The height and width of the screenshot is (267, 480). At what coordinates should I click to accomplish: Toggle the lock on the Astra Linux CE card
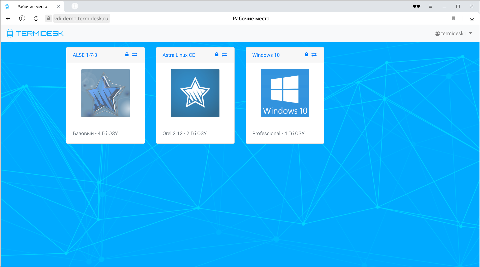pos(216,55)
